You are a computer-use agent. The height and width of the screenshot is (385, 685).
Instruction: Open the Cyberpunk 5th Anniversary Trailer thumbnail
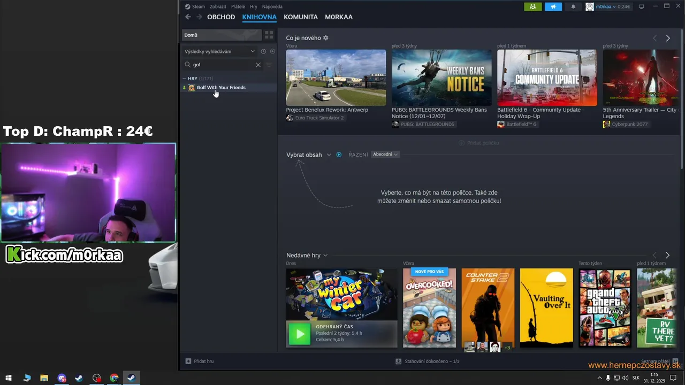pos(641,78)
